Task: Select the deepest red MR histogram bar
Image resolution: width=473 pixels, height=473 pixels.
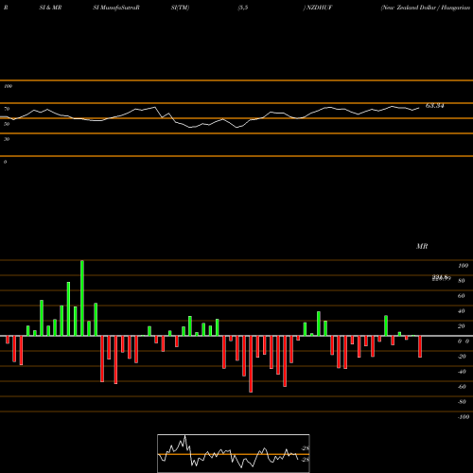Action: tap(251, 364)
